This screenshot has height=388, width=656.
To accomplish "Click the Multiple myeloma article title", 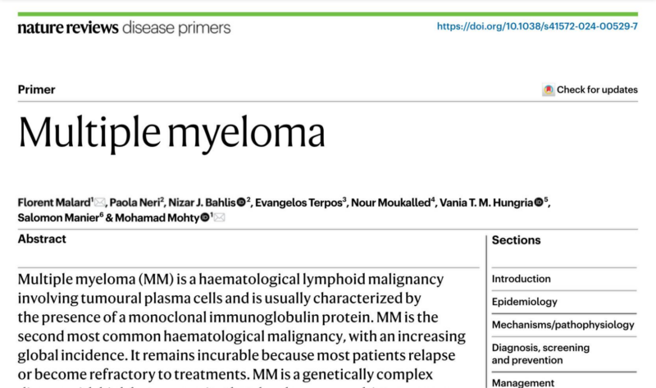I will click(x=171, y=133).
